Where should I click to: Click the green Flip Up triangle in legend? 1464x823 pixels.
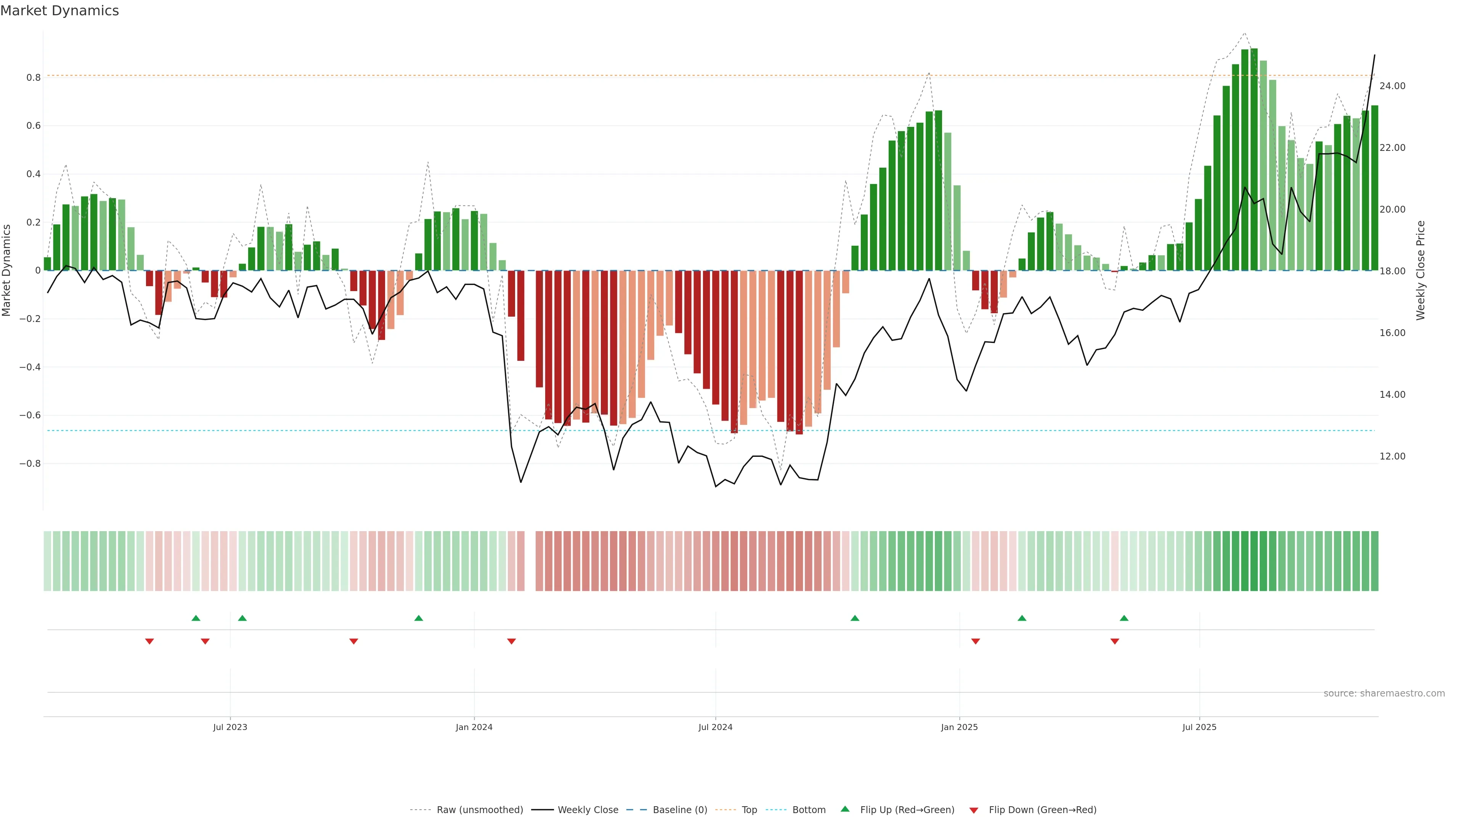[845, 809]
